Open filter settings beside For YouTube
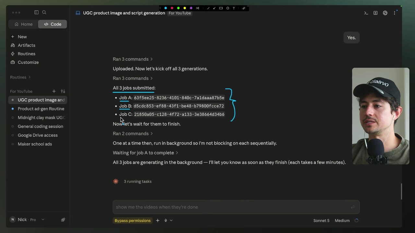This screenshot has height=233, width=415. point(63,91)
